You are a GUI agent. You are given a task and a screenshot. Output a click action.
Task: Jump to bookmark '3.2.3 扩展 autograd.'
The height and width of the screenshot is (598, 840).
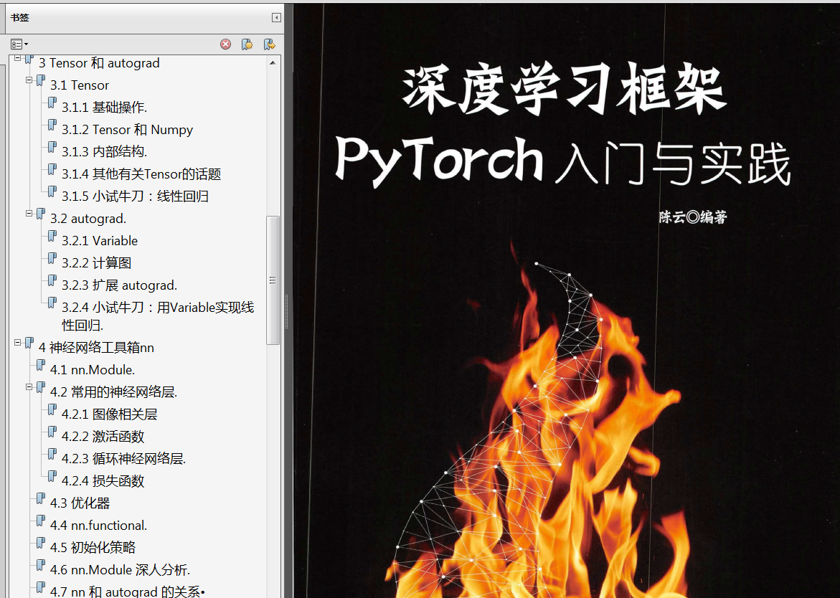click(120, 285)
